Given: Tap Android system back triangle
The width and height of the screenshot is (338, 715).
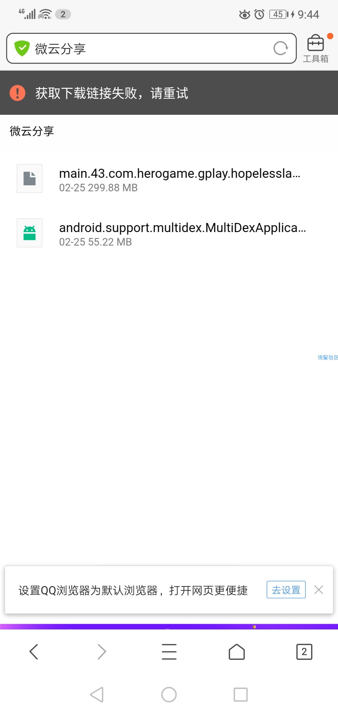Looking at the screenshot, I should click(x=97, y=695).
